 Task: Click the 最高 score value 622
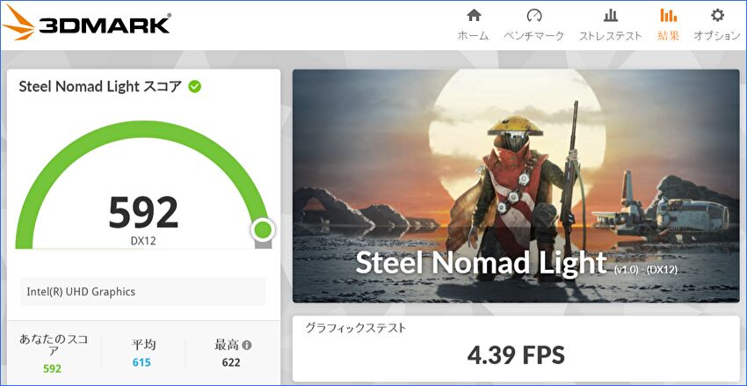click(230, 362)
